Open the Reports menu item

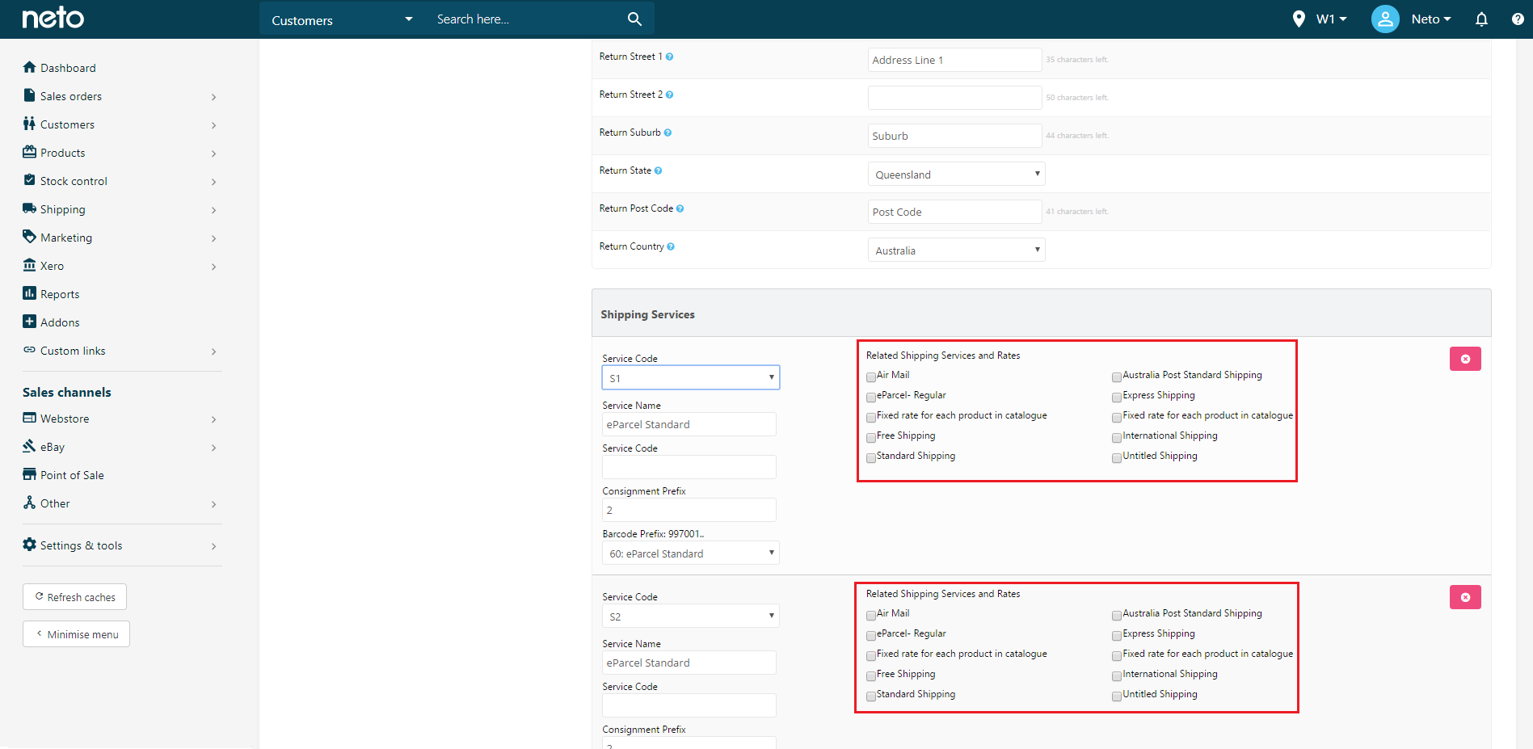pyautogui.click(x=60, y=294)
